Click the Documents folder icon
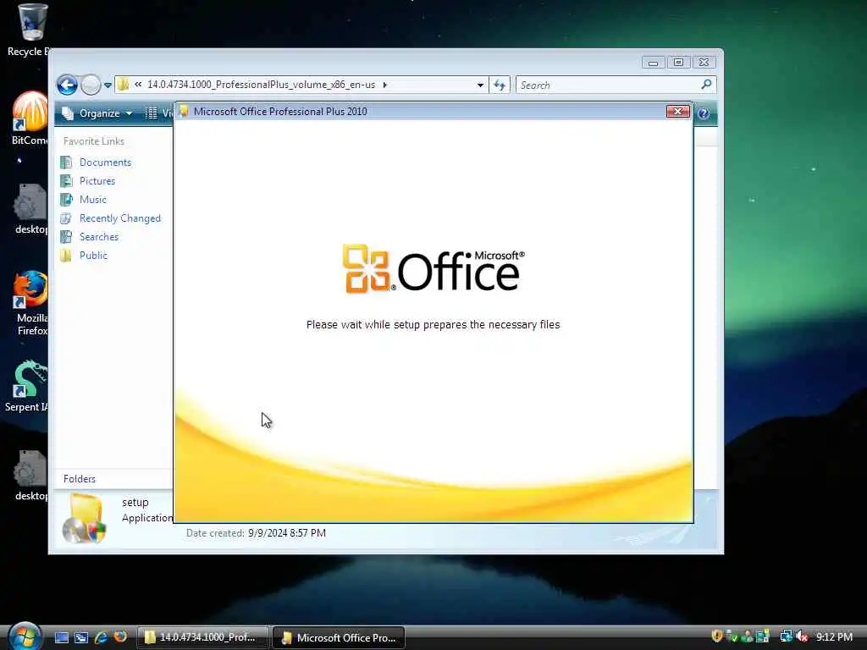 pyautogui.click(x=66, y=162)
